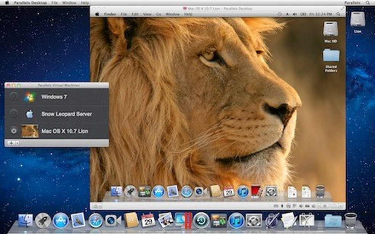The image size is (375, 234).
Task: Remove a virtual machine with the minus button
Action: click(17, 143)
